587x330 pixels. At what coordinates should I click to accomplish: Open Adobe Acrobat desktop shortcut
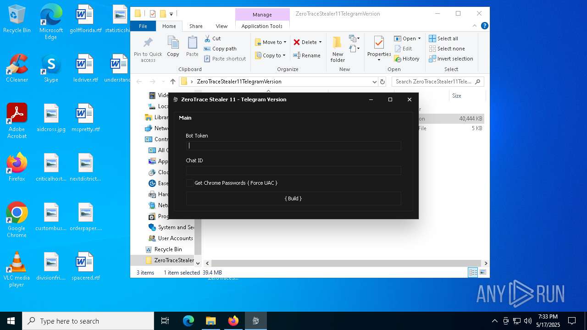pyautogui.click(x=17, y=121)
